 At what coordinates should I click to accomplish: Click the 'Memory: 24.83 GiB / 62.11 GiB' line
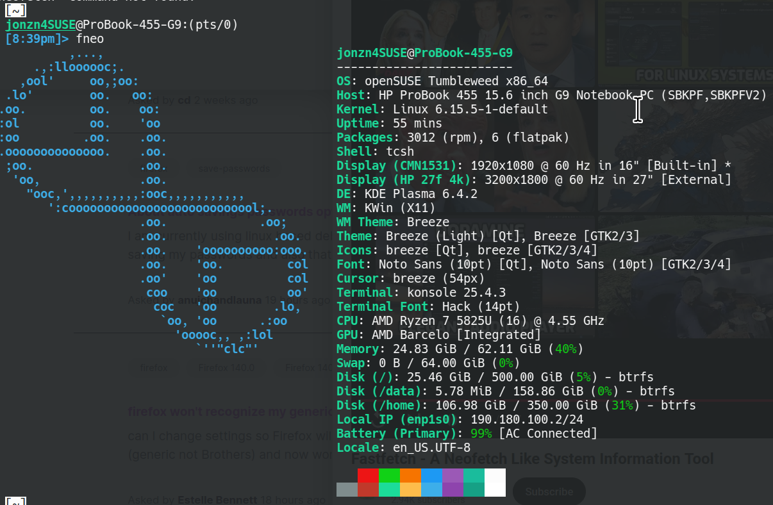click(x=460, y=349)
